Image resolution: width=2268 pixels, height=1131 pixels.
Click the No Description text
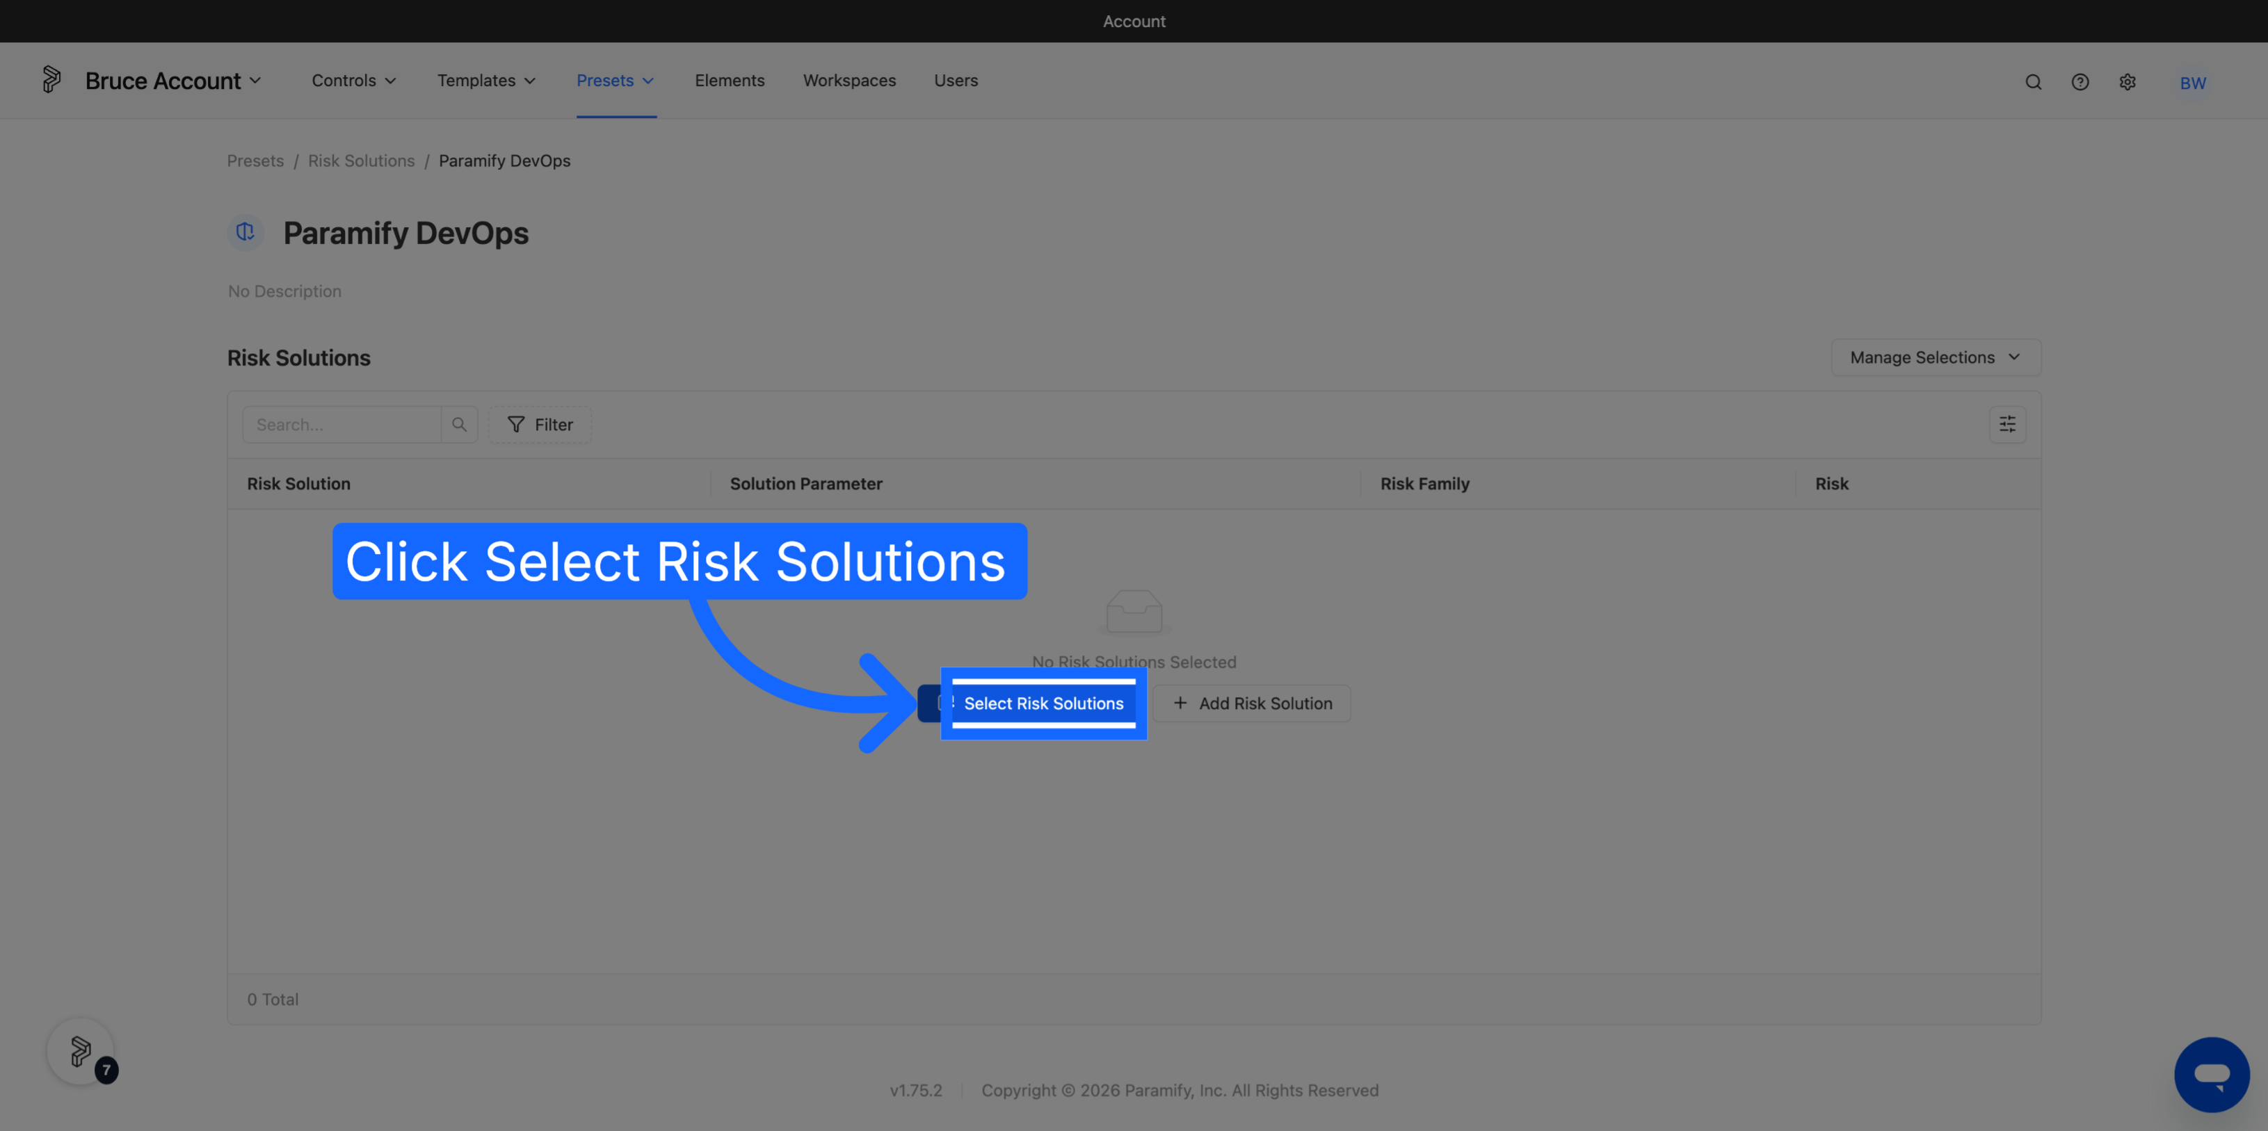[284, 291]
